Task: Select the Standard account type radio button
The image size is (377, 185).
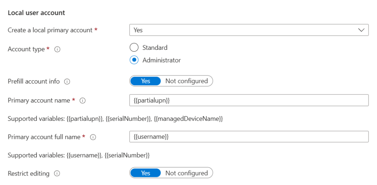Action: [x=134, y=47]
